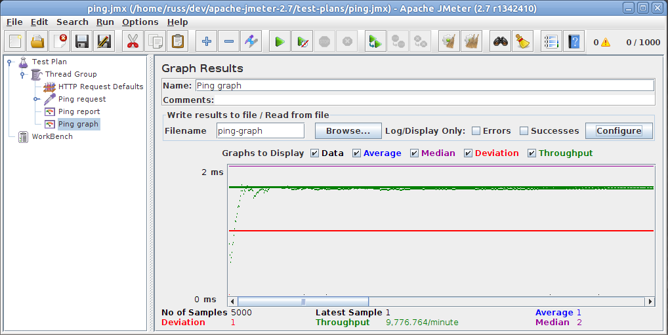Open the Edit menu

[x=39, y=22]
